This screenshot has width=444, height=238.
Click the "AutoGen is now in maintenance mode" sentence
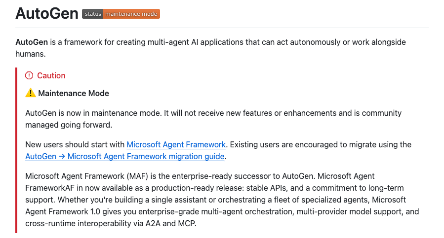click(x=93, y=113)
